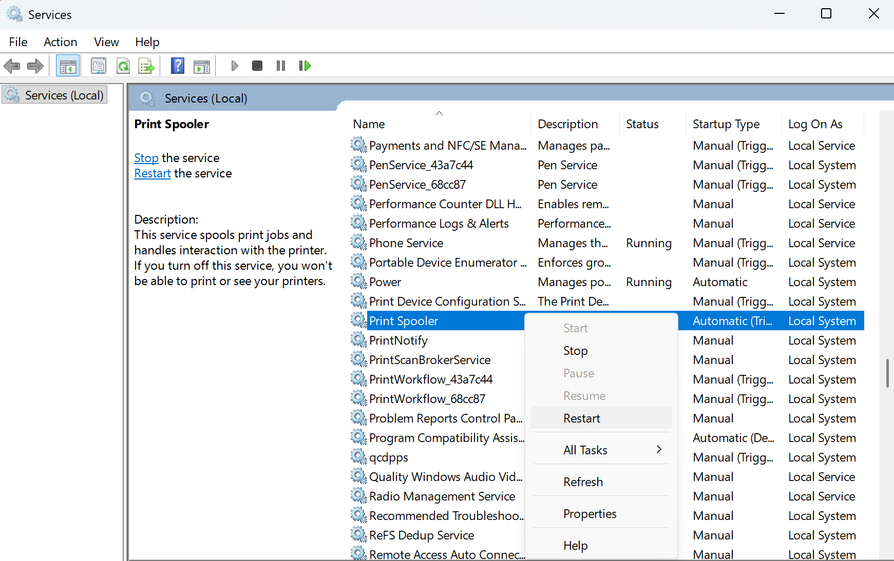The image size is (894, 561).
Task: Click the Stop Service square icon
Action: tap(257, 66)
